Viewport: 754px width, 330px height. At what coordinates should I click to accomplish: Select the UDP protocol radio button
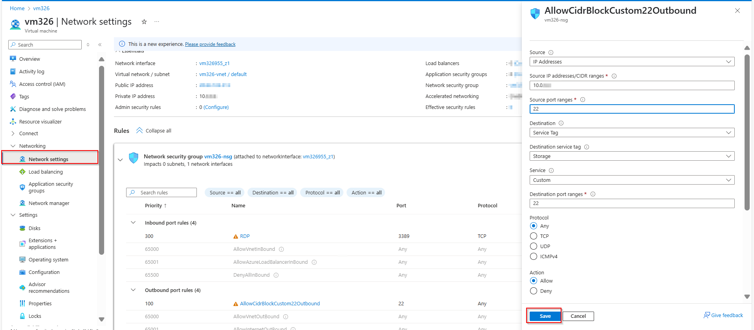click(x=534, y=246)
